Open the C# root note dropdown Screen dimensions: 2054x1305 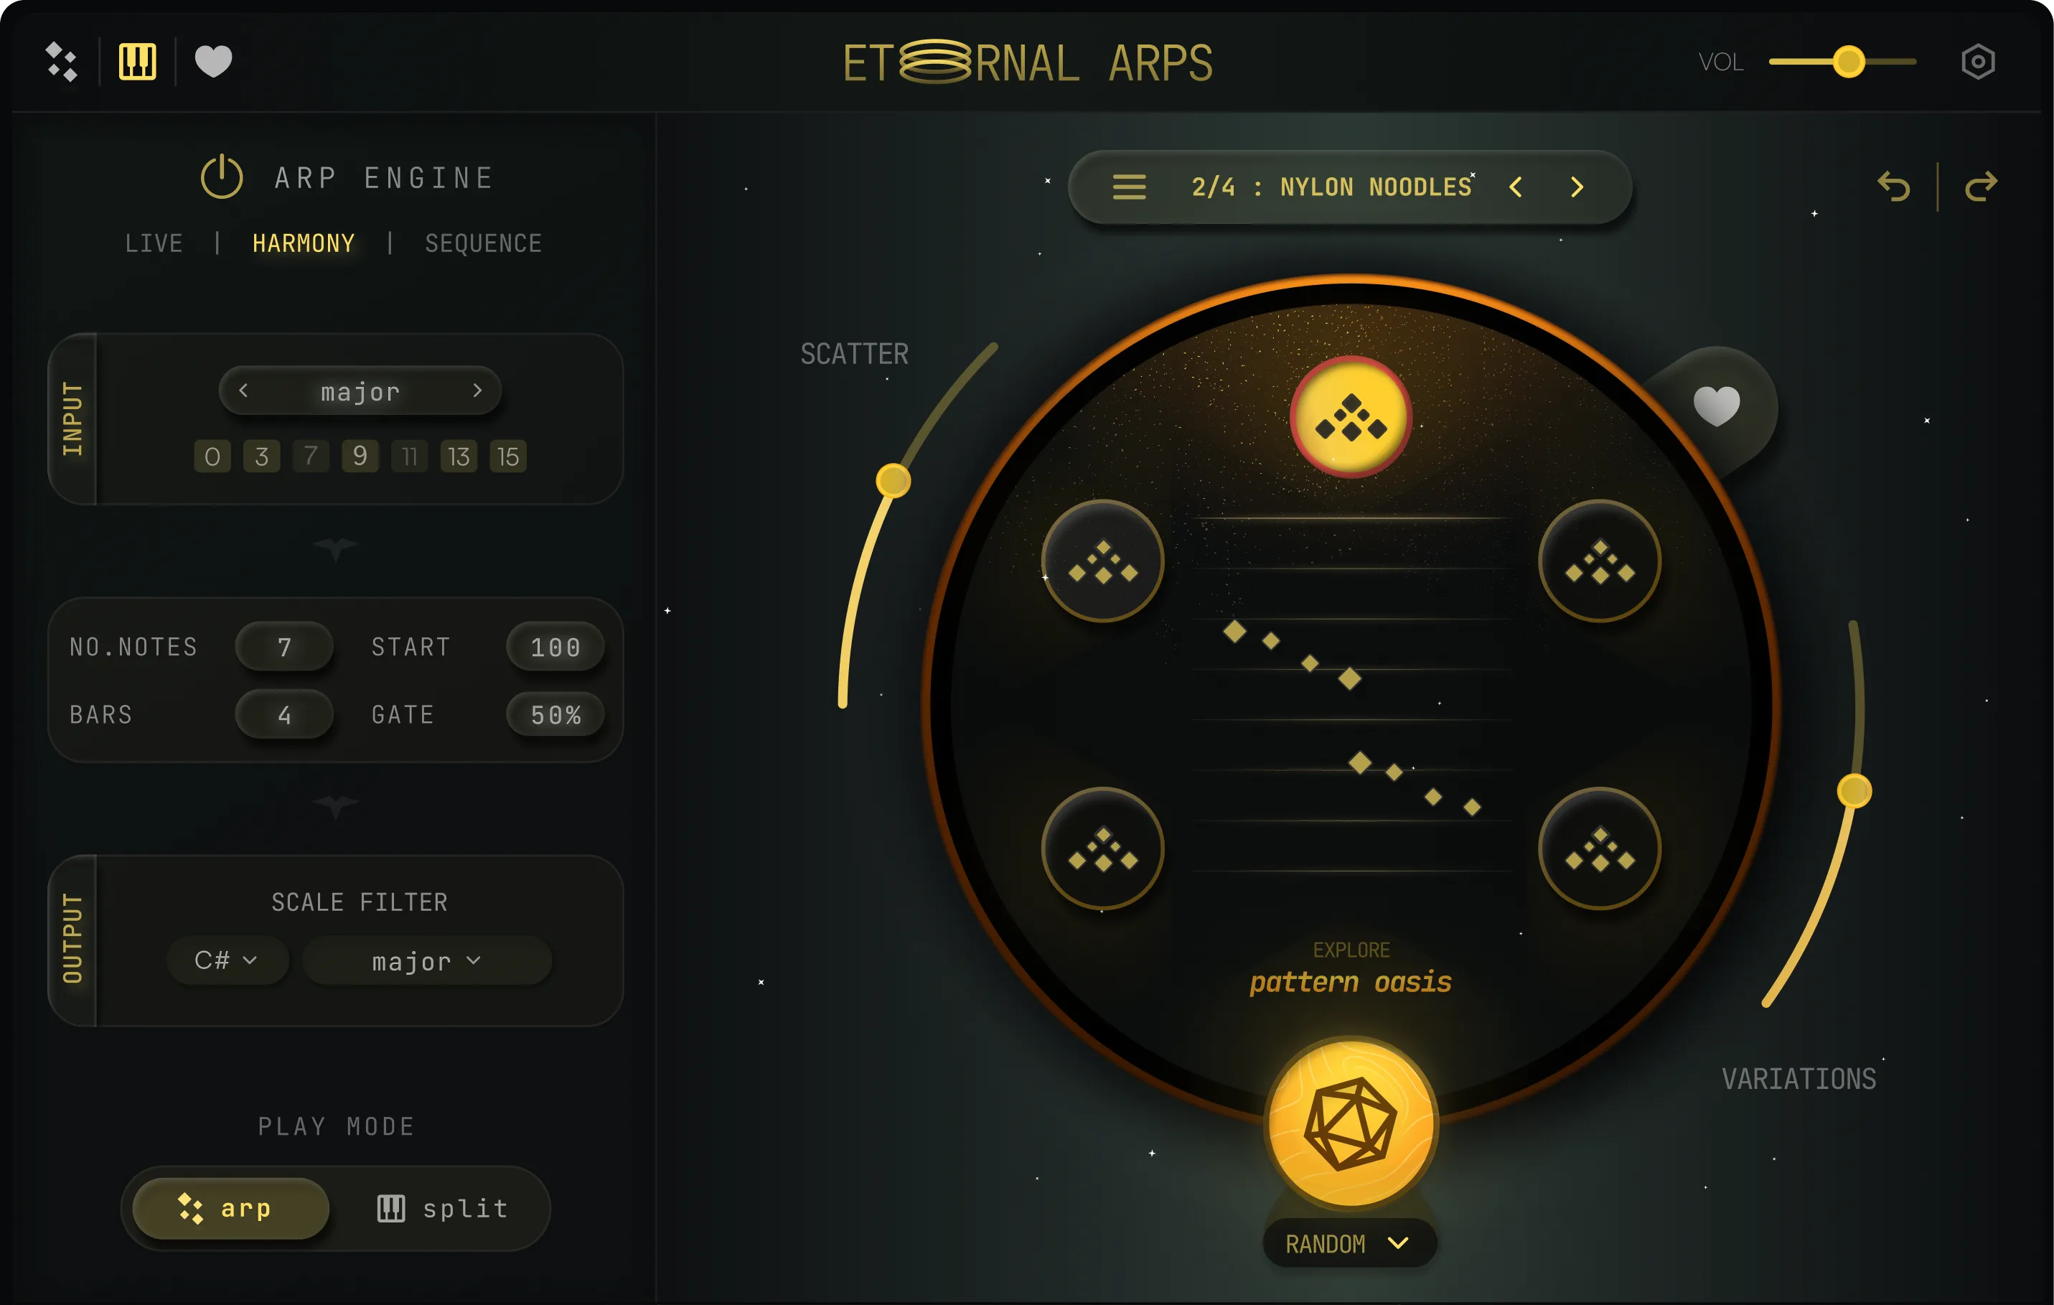point(227,960)
